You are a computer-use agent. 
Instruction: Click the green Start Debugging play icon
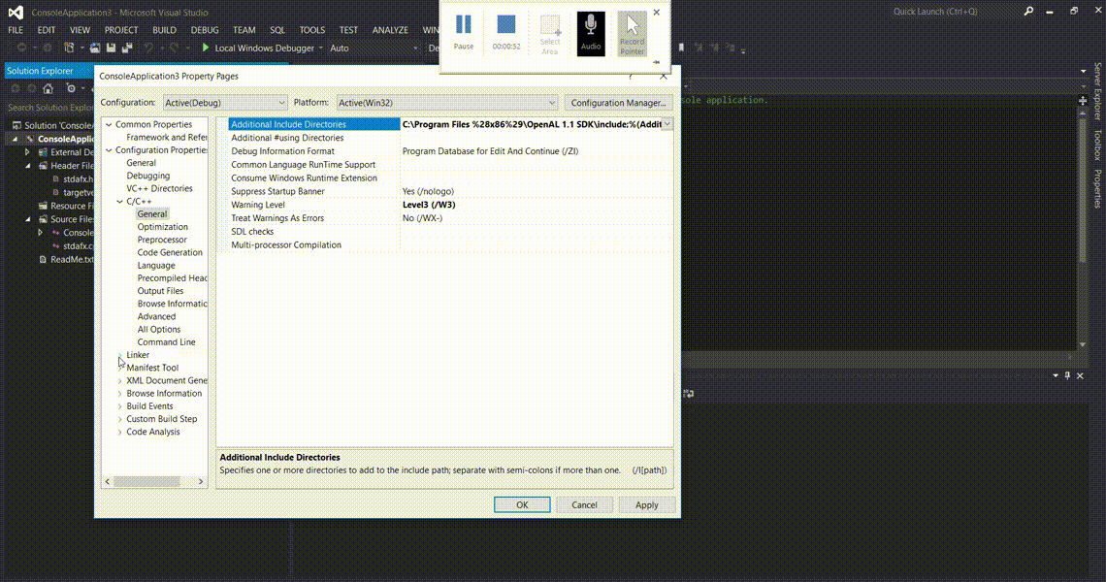(206, 48)
